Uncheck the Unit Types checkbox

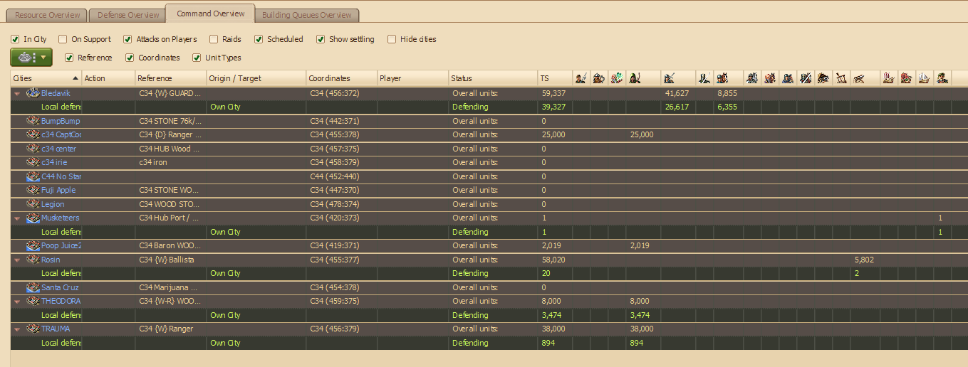(197, 58)
